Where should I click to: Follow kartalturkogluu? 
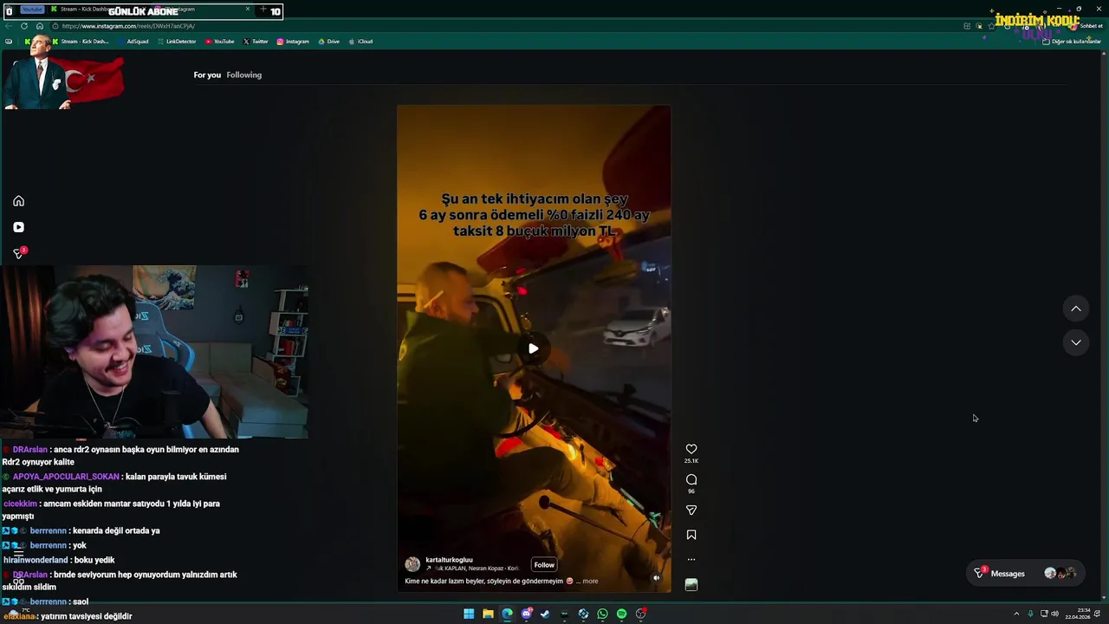pos(544,564)
